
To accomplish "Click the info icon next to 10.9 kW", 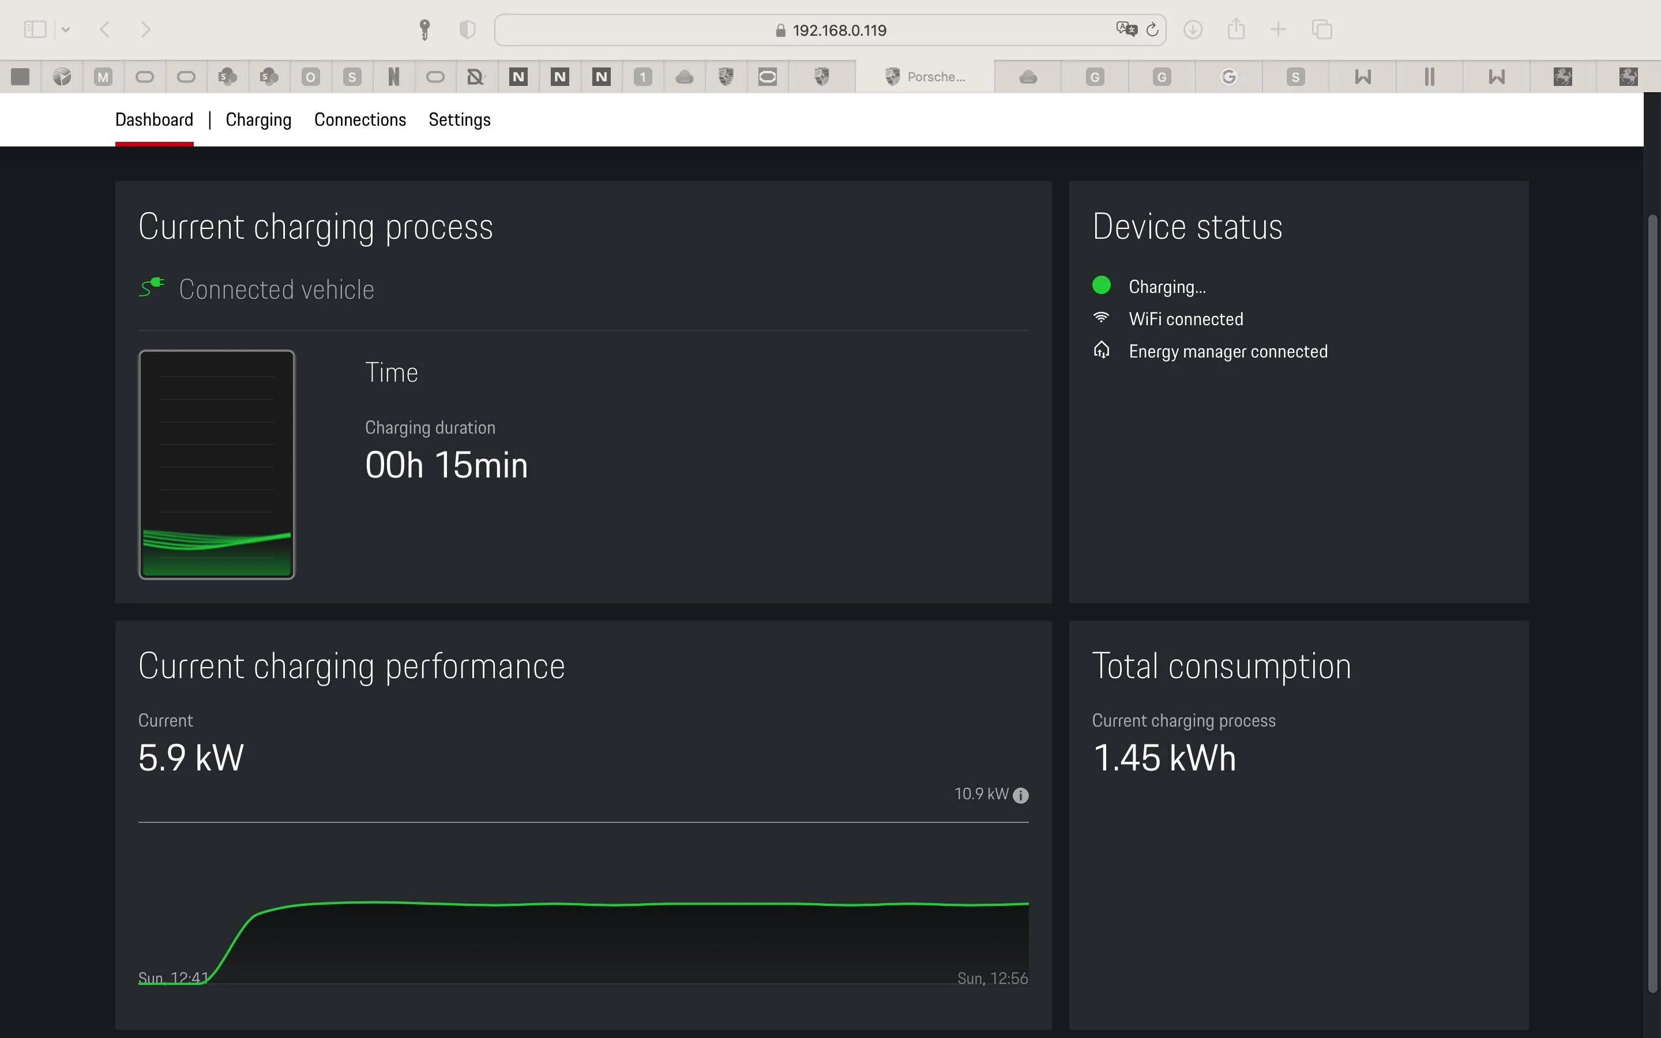I will point(1021,795).
